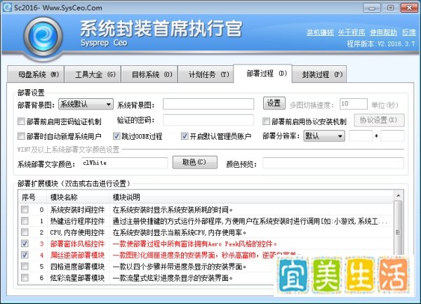Maximize the Sc2016 window
Image resolution: width=421 pixels, height=304 pixels.
coord(390,8)
